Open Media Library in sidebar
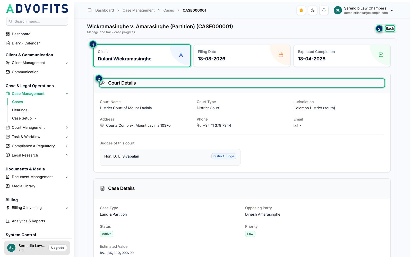Viewport: 412px width, 257px height. [x=37, y=186]
